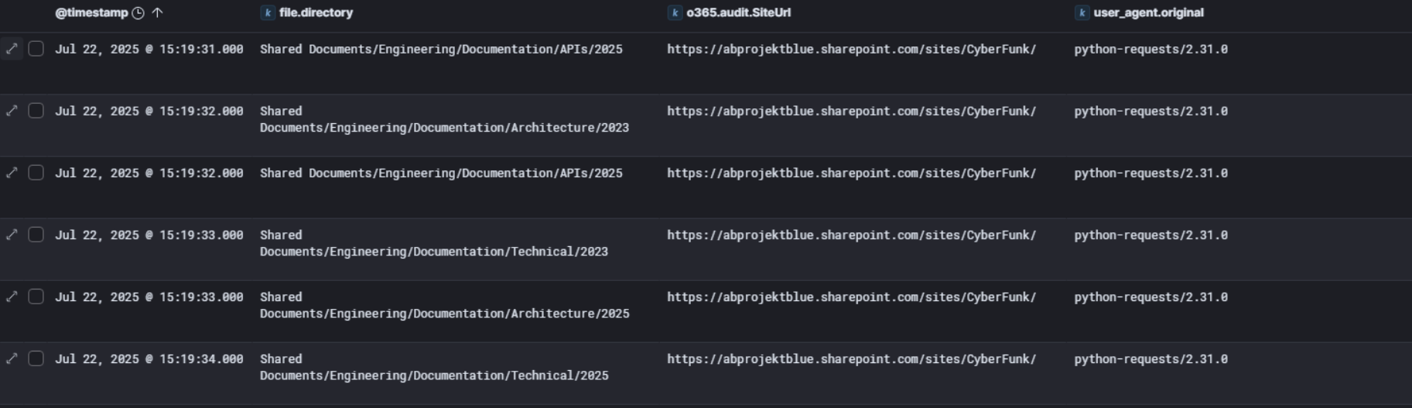The image size is (1412, 408).
Task: Expand the Architecture/2025 row details
Action: tap(12, 297)
